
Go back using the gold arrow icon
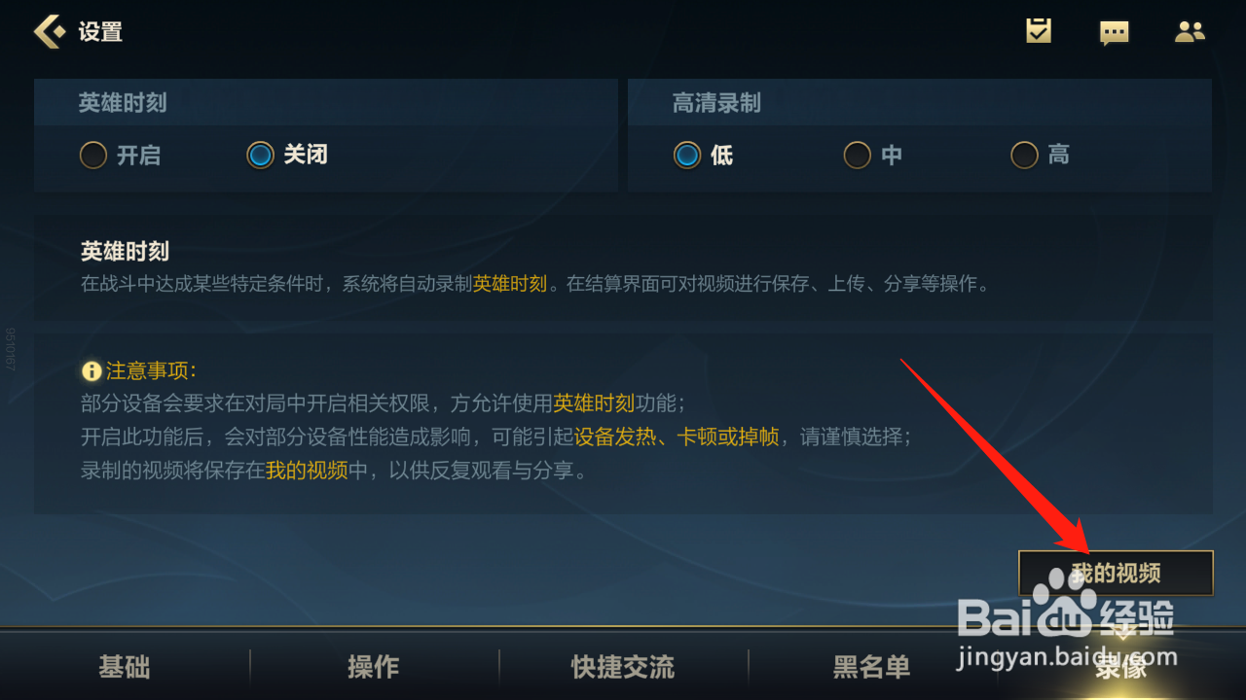[x=50, y=31]
